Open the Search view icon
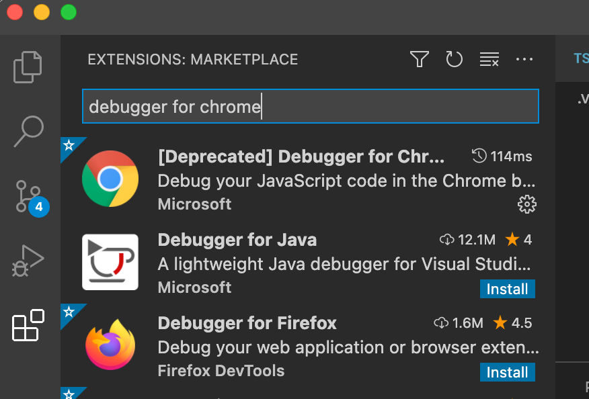 point(29,131)
